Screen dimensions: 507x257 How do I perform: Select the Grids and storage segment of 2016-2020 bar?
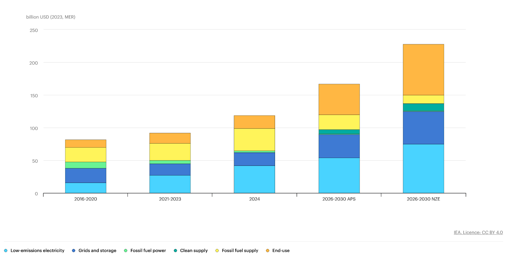pyautogui.click(x=86, y=176)
